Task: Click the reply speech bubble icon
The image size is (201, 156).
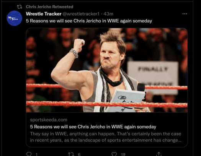Action: pyautogui.click(x=29, y=154)
